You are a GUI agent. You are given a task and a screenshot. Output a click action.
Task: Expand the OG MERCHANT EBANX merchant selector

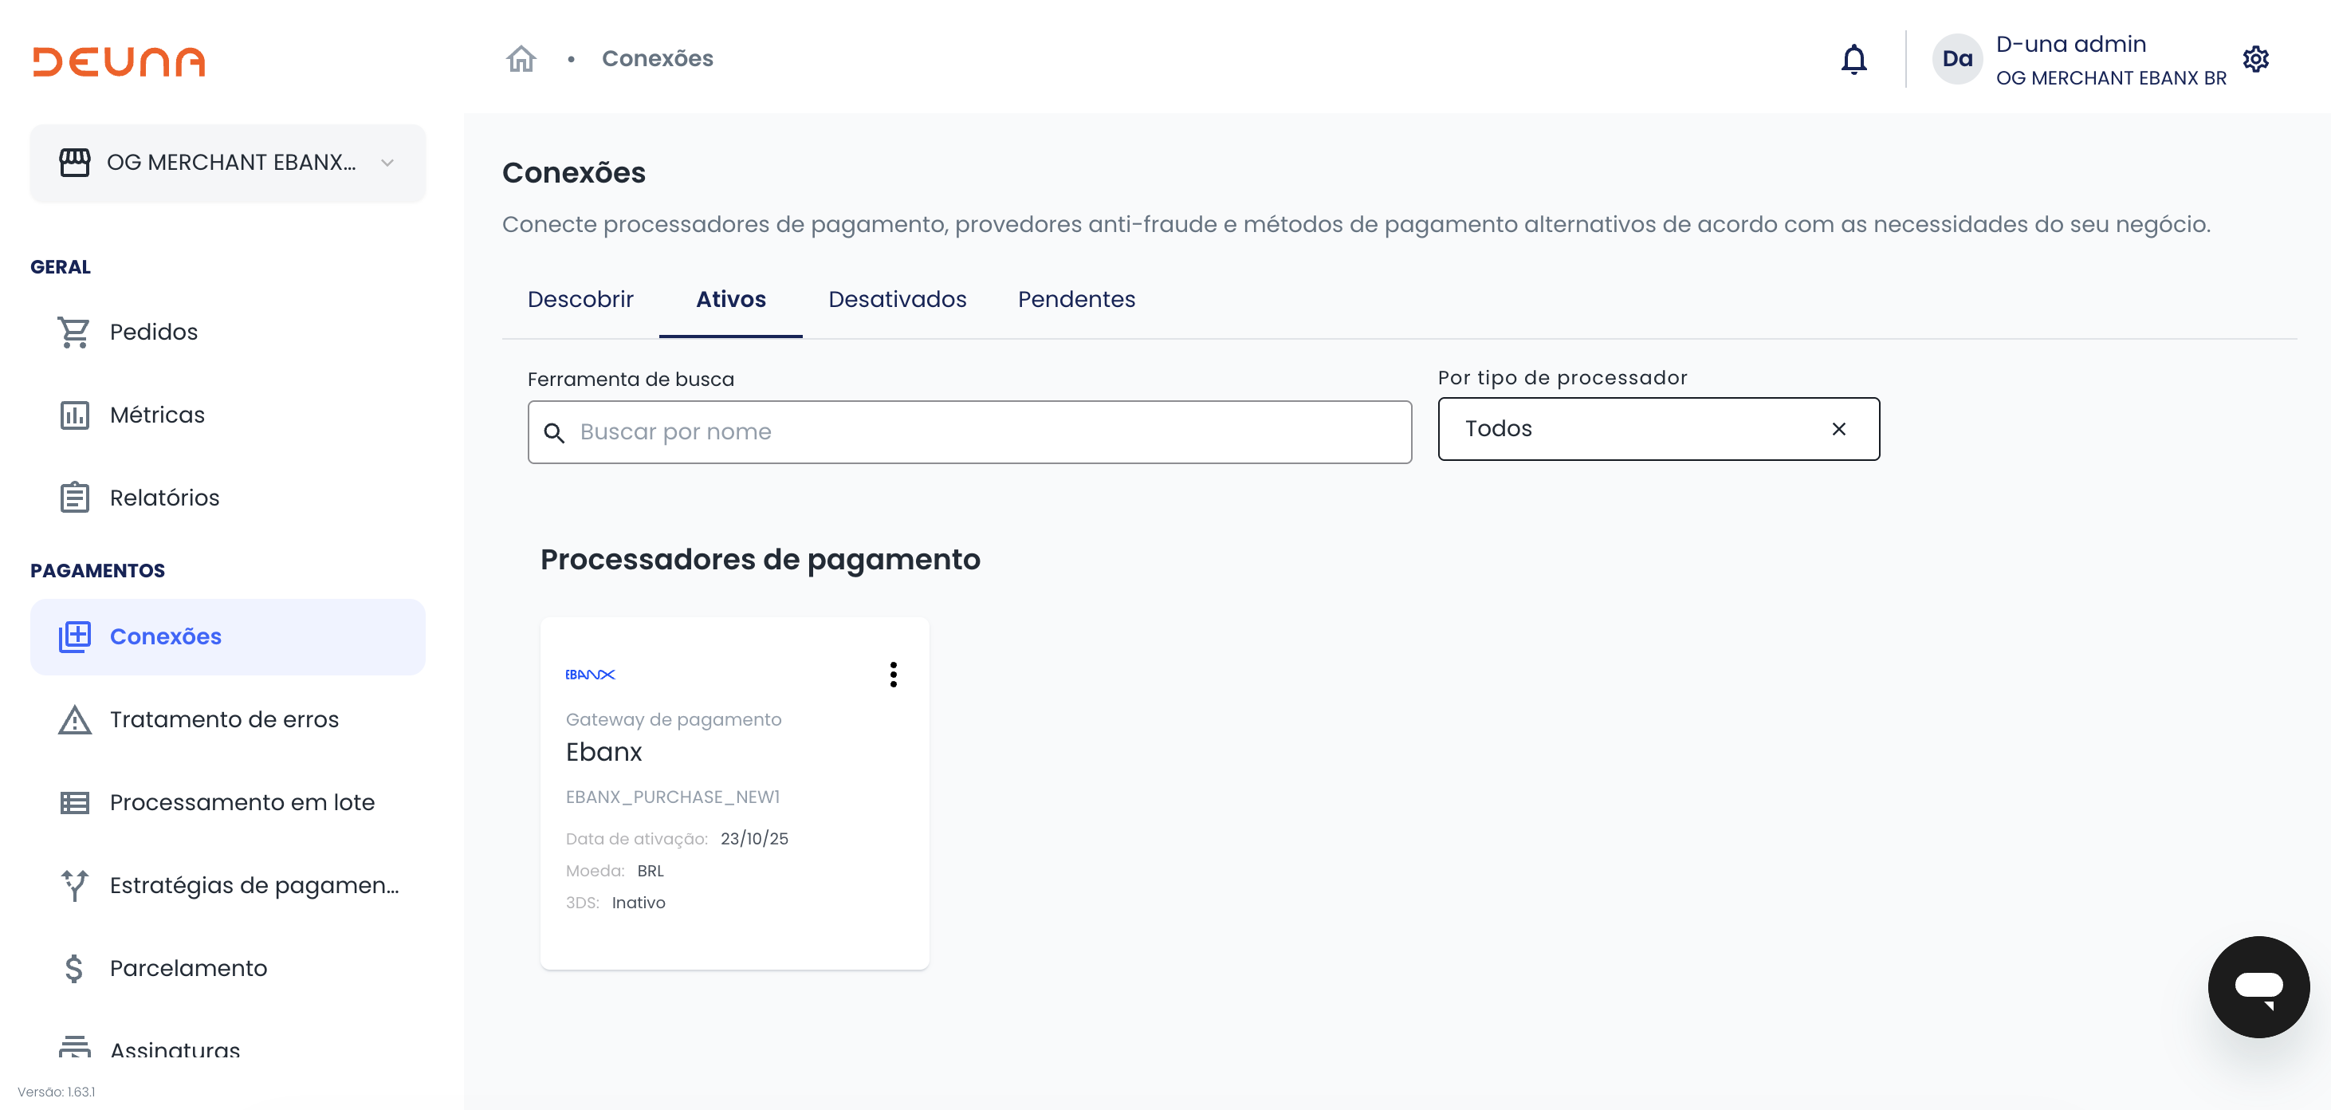(x=227, y=163)
